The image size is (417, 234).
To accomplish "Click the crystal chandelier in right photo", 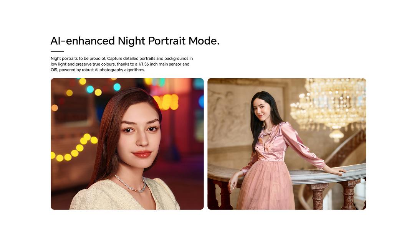I will pyautogui.click(x=329, y=106).
